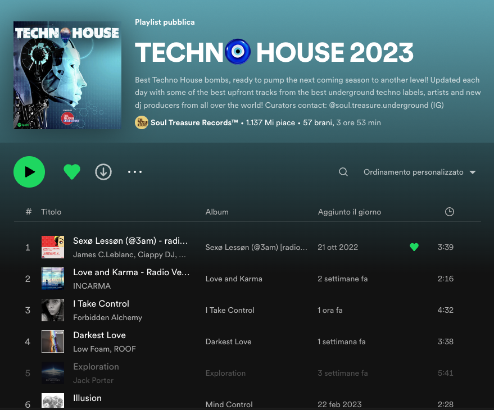
Task: Click the download playlist icon
Action: coord(103,172)
